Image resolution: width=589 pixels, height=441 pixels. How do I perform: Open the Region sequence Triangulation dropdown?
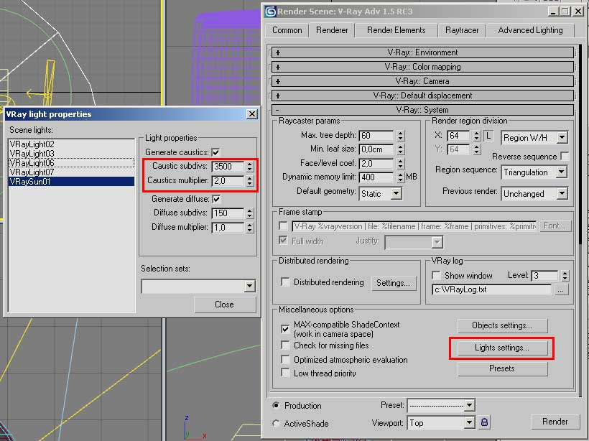click(534, 172)
